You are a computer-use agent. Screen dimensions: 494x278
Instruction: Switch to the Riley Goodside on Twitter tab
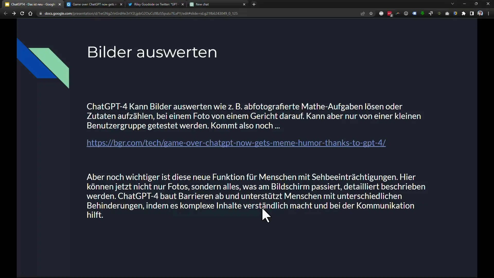point(156,4)
